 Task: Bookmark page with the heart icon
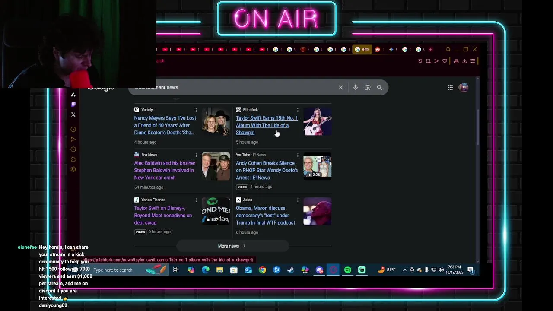pos(445,61)
